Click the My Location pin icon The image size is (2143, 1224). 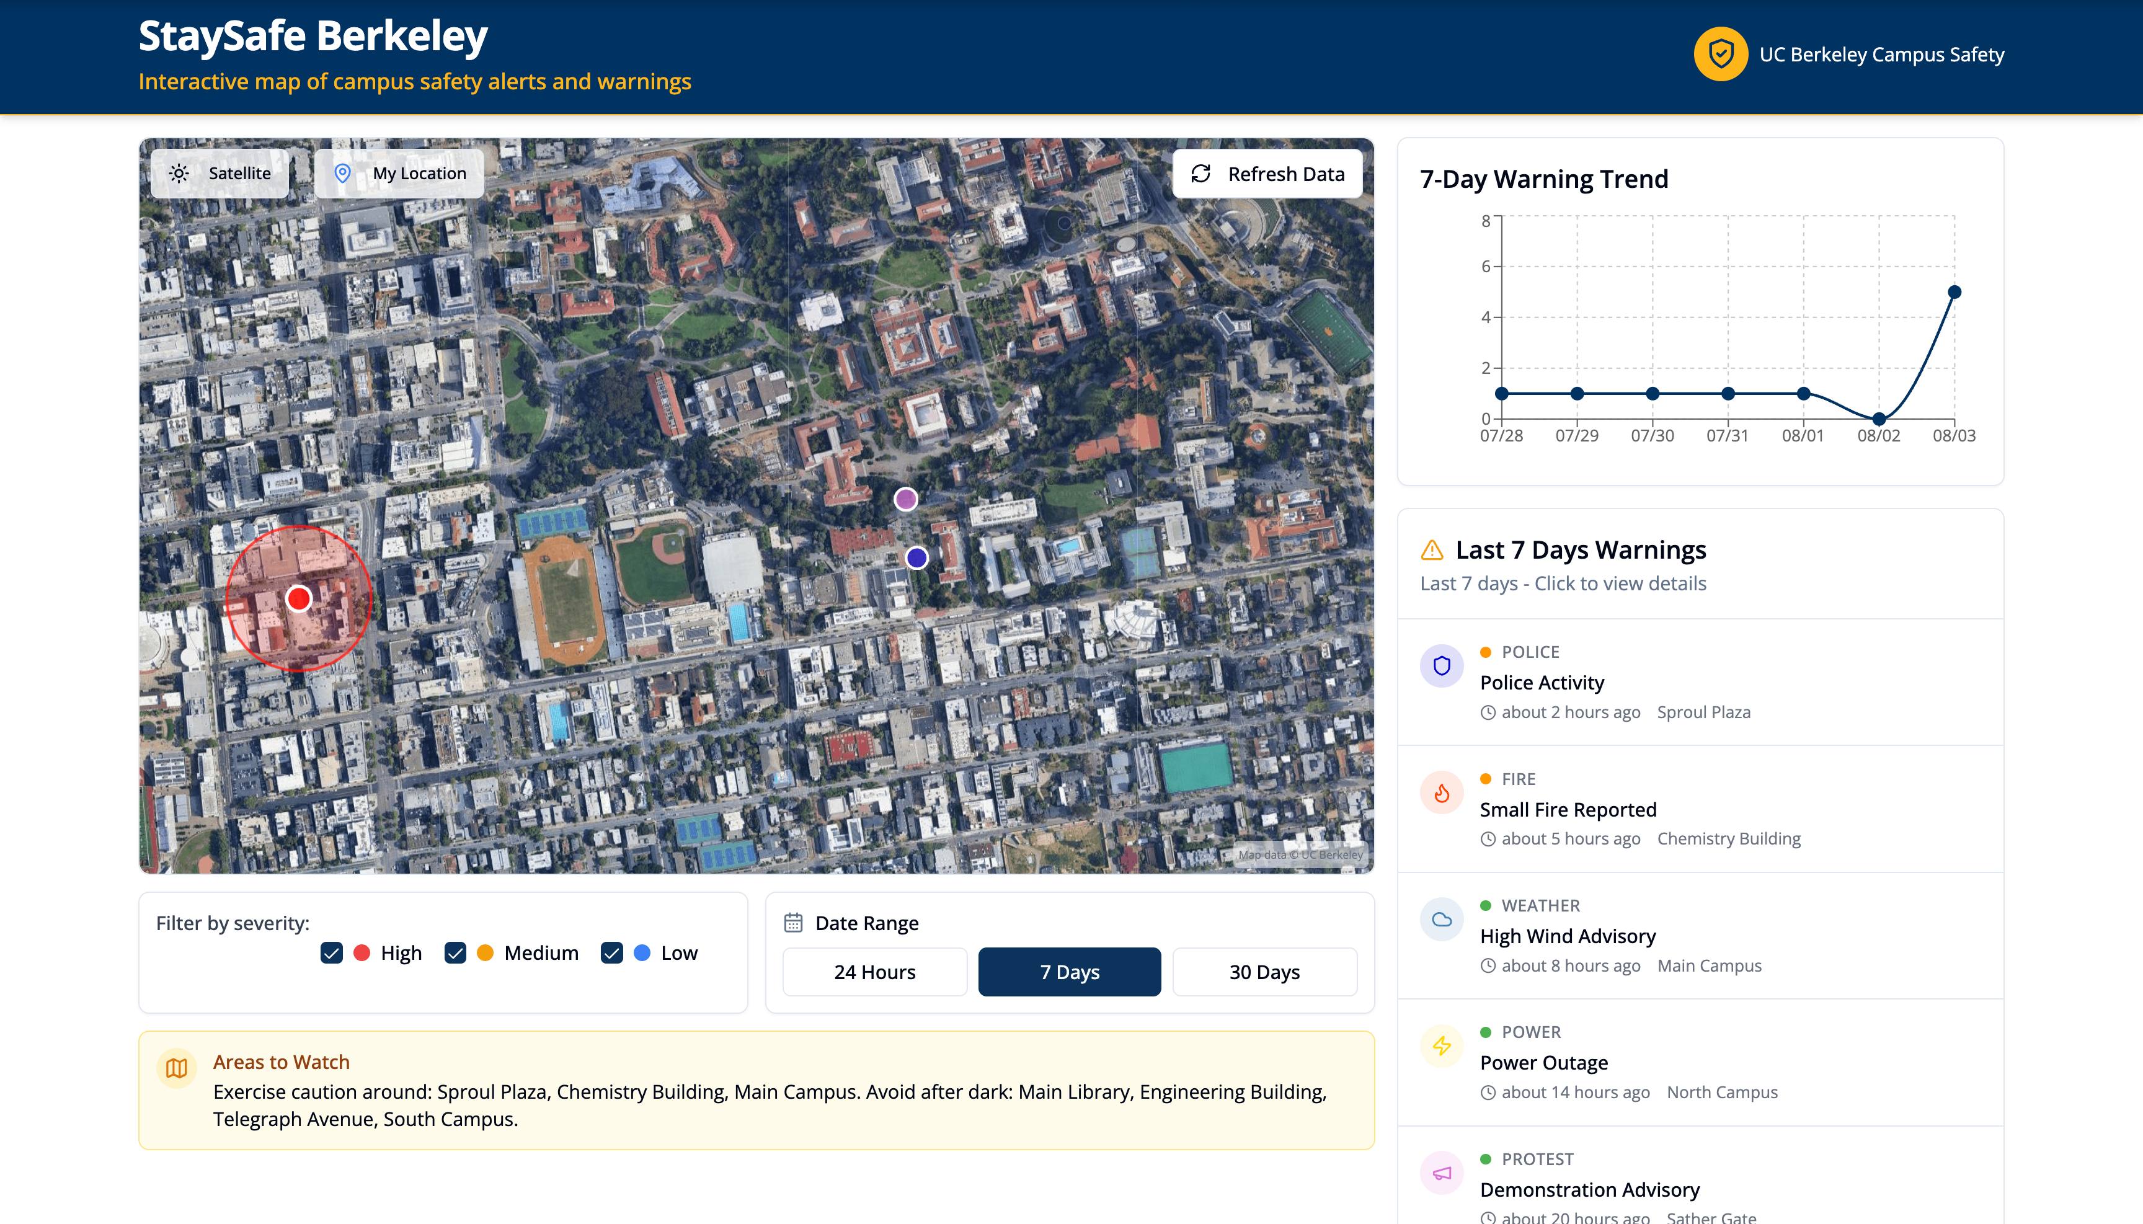point(342,173)
